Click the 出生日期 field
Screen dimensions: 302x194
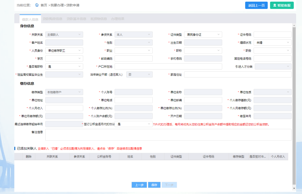(x=203, y=42)
